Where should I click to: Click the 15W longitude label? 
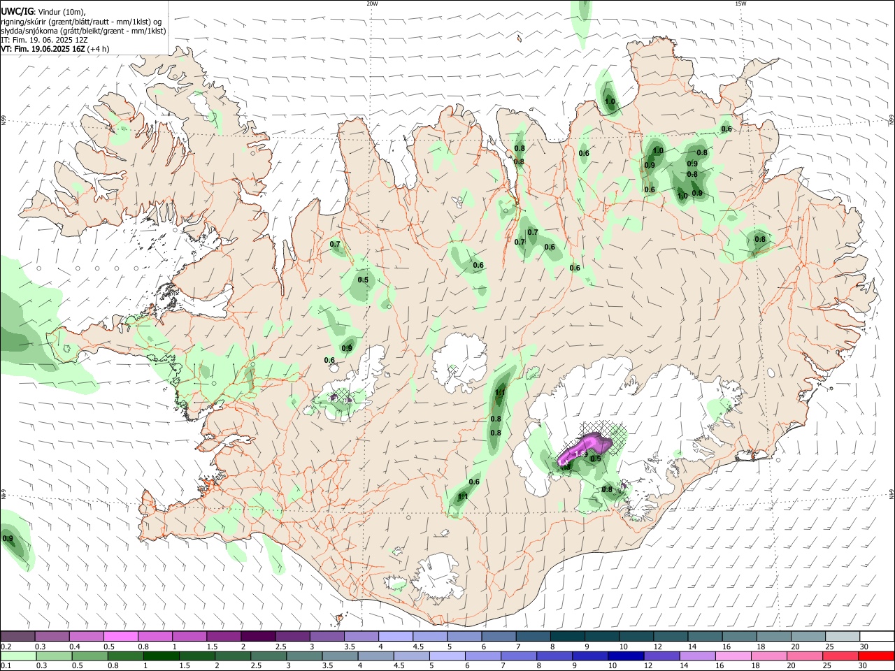click(x=740, y=3)
